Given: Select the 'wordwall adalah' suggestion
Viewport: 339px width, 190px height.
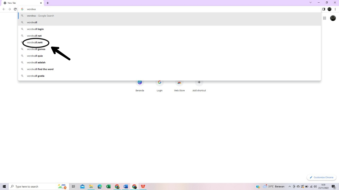Looking at the screenshot, I should (x=169, y=63).
